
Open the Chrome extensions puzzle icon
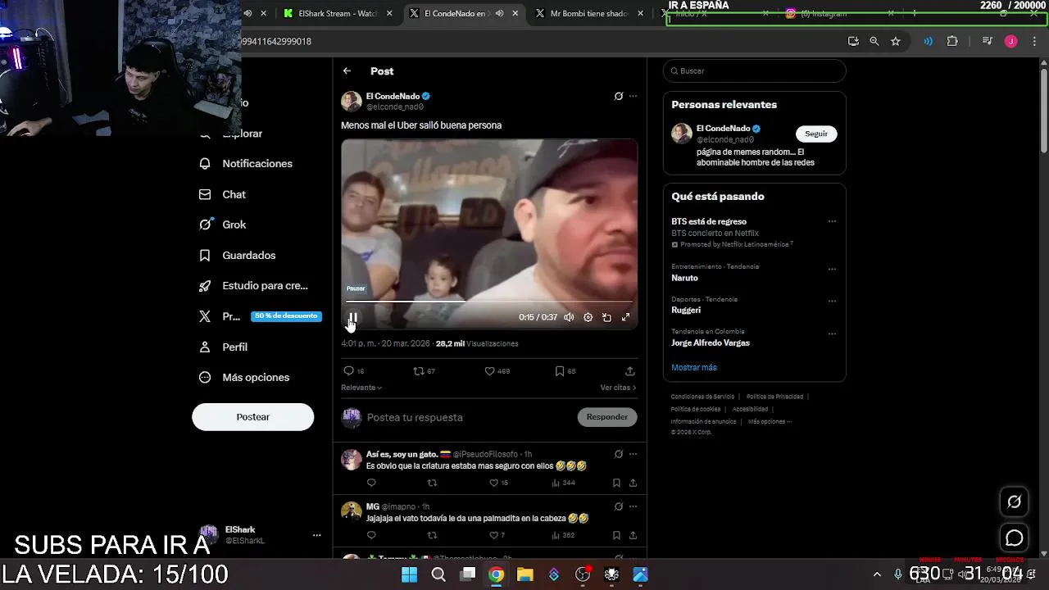coord(952,41)
